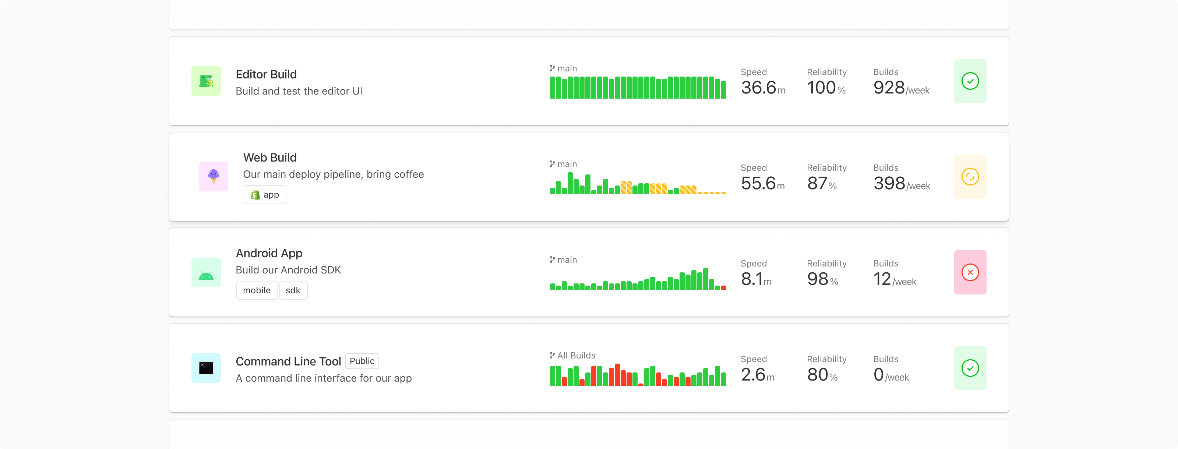Click the Editor Build crocodile pipeline icon
This screenshot has width=1178, height=449.
[x=206, y=81]
